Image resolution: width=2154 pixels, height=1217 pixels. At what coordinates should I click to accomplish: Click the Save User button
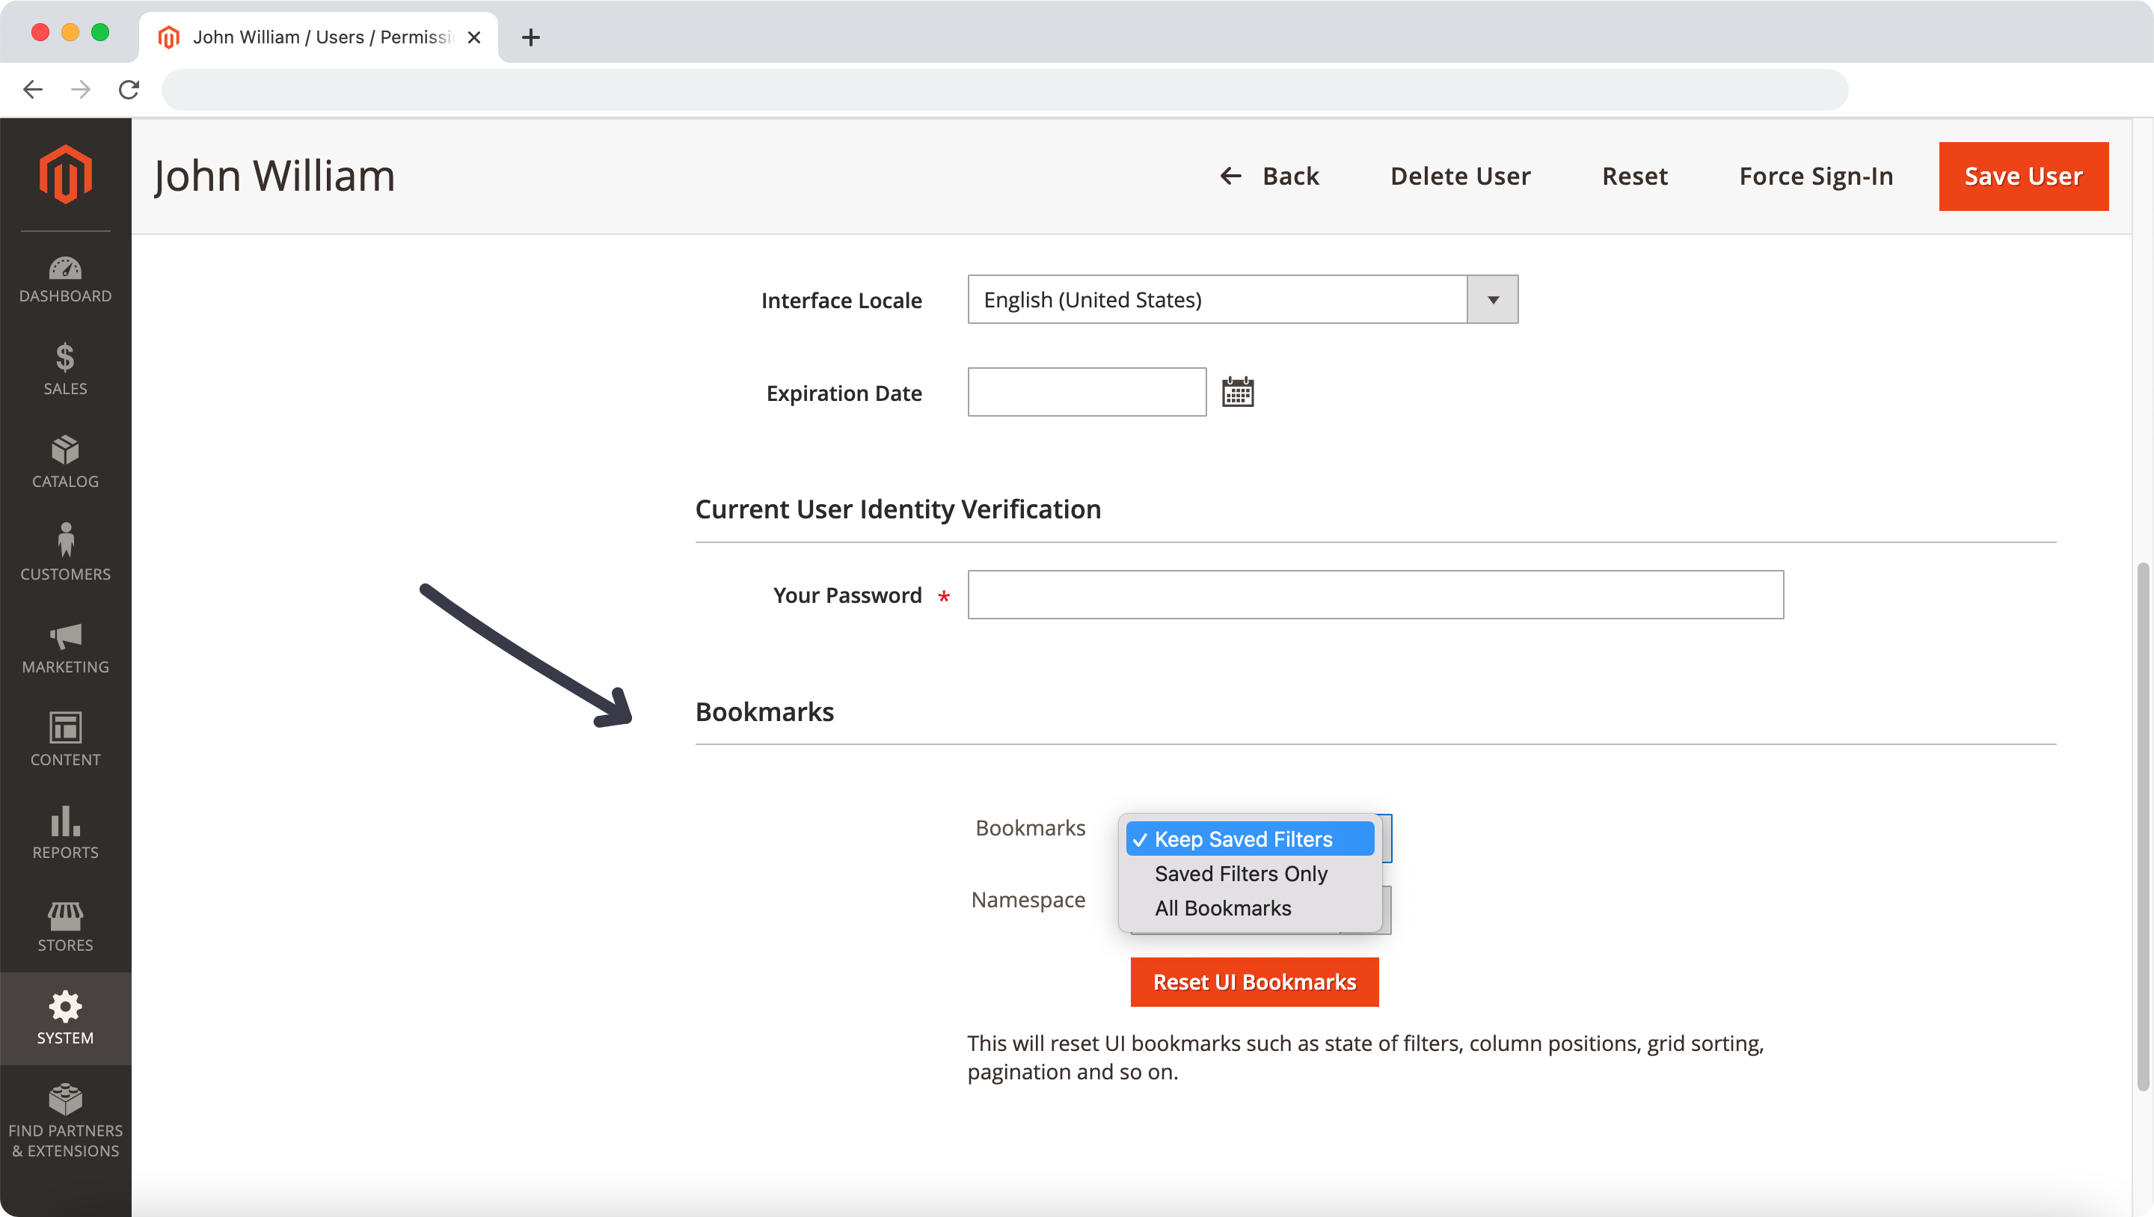(x=2022, y=177)
